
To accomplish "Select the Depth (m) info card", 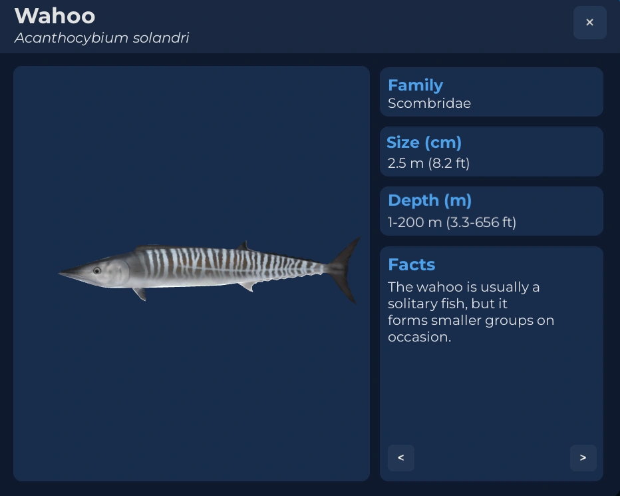I will pos(492,211).
